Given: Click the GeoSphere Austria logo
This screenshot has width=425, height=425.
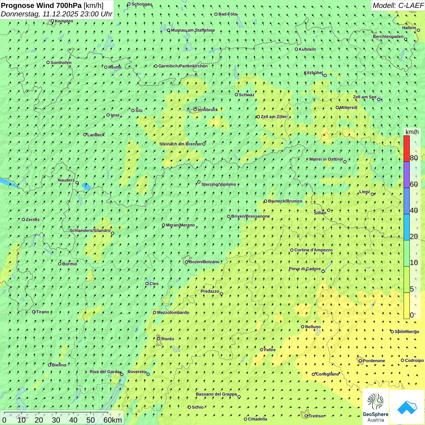Looking at the screenshot, I should pyautogui.click(x=376, y=407).
